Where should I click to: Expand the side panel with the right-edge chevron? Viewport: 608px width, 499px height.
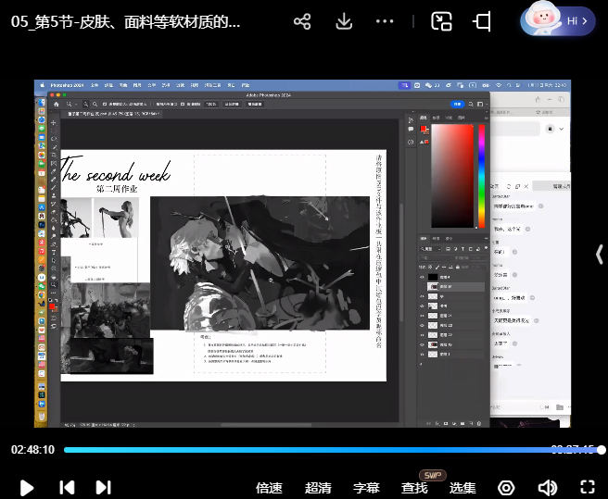pos(599,254)
